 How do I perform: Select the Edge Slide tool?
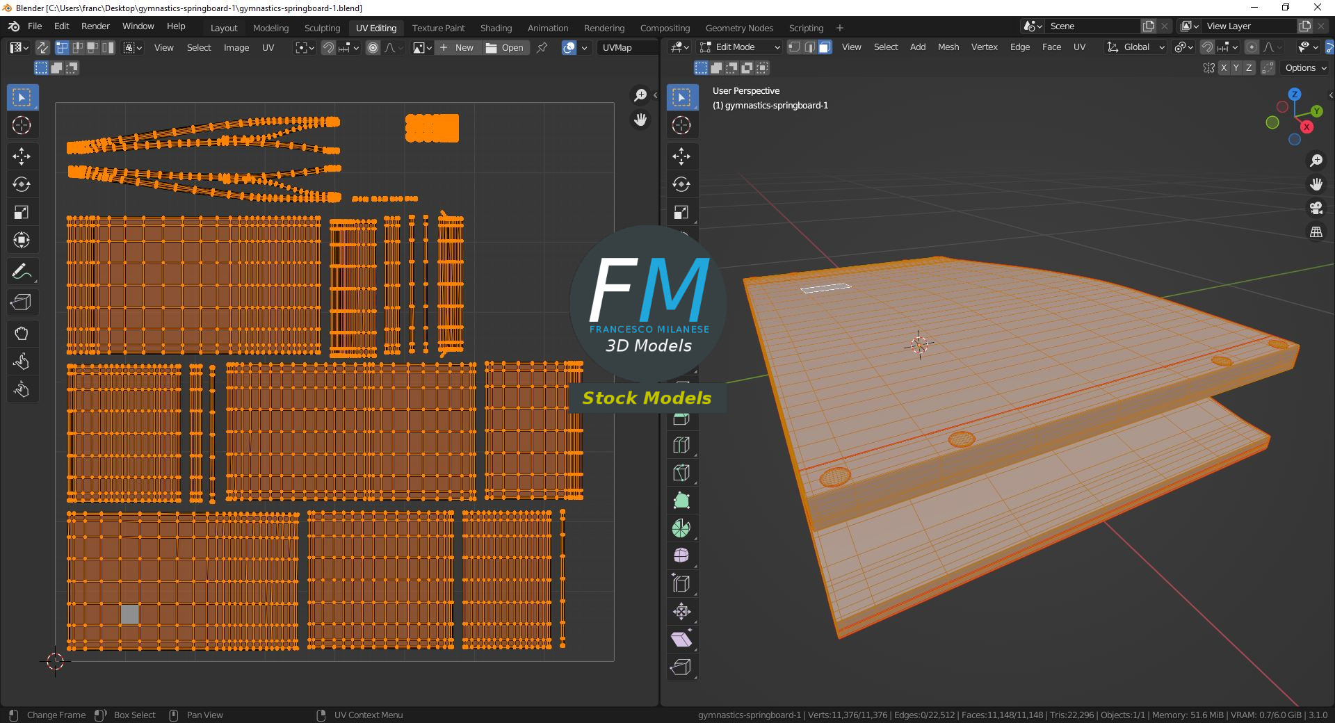pyautogui.click(x=682, y=584)
